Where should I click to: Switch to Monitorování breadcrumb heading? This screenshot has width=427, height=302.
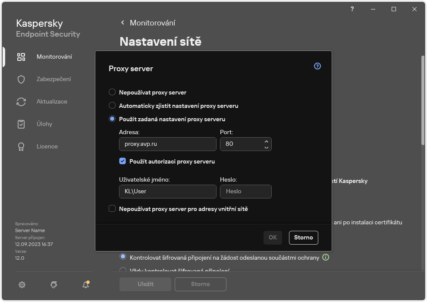click(154, 22)
